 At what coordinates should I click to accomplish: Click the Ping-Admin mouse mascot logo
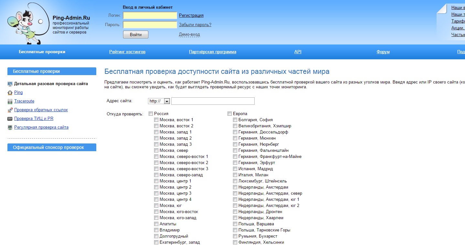25,23
